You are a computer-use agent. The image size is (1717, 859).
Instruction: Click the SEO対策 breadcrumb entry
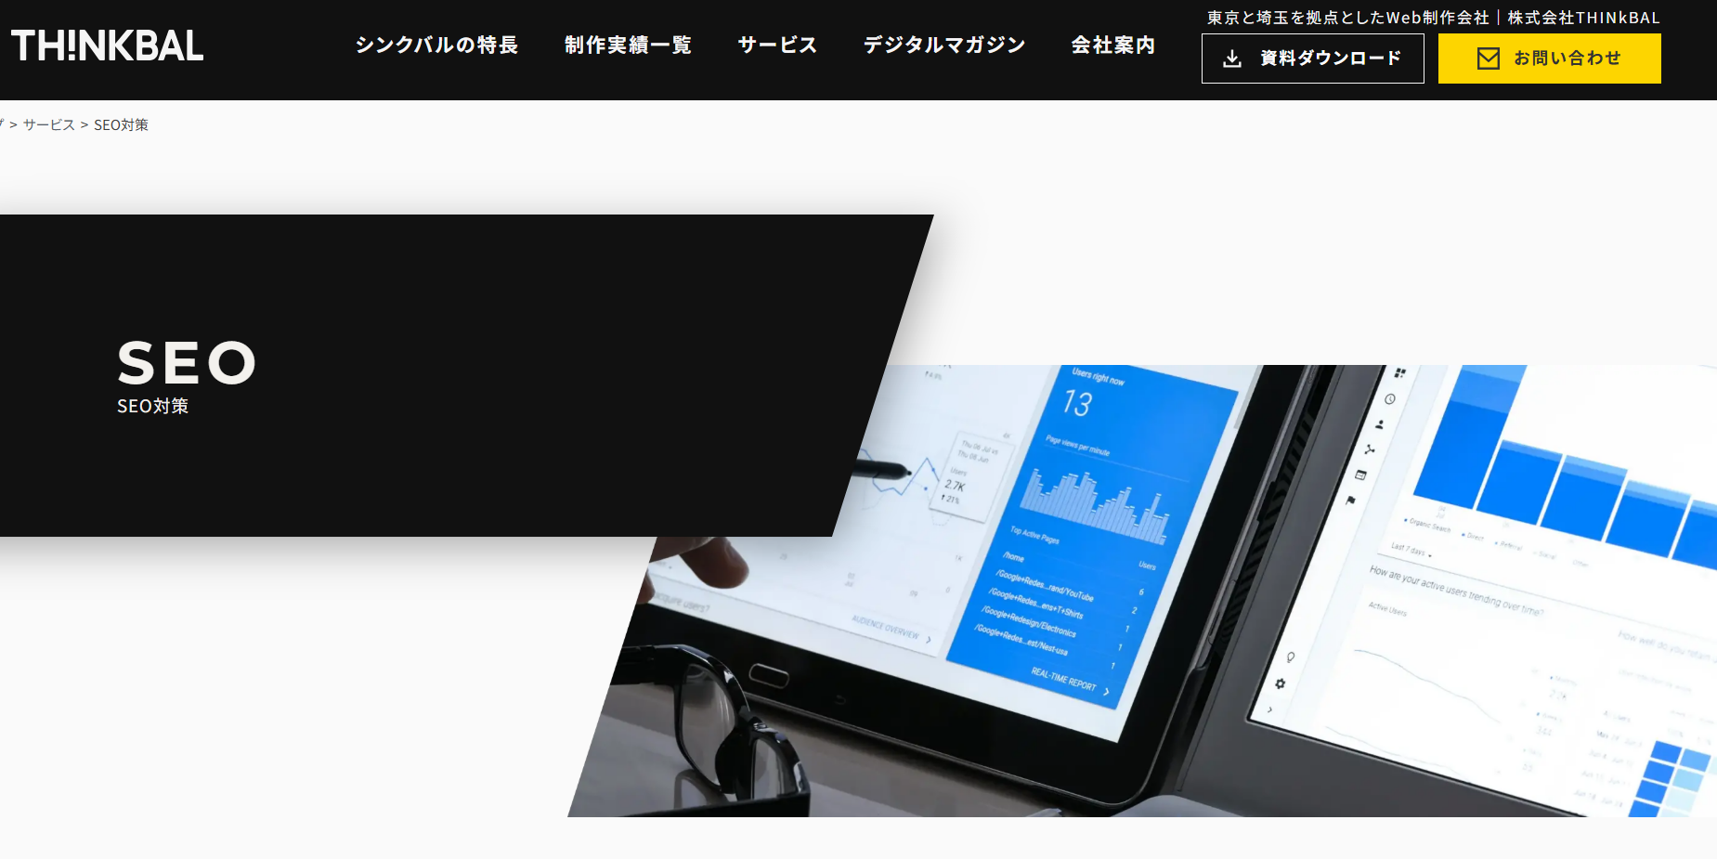pyautogui.click(x=122, y=124)
